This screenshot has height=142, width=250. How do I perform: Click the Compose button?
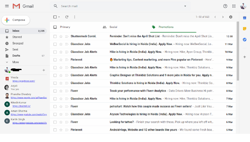tap(16, 20)
